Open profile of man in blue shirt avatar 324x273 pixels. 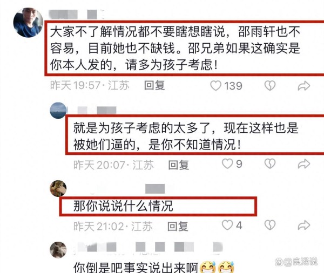tap(28, 23)
